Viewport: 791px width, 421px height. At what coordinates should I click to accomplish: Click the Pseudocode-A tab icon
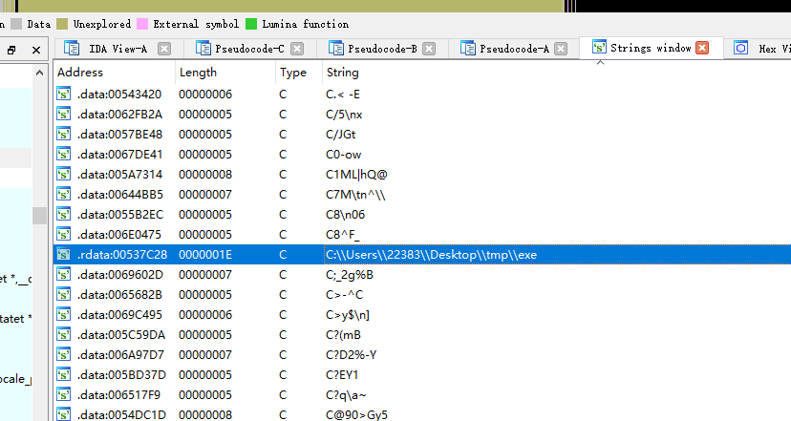(x=468, y=49)
